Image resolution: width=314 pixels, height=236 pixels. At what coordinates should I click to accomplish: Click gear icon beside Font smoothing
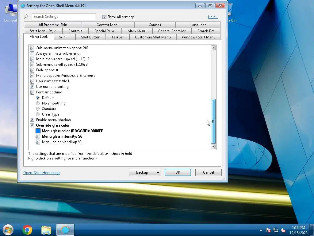click(32, 92)
